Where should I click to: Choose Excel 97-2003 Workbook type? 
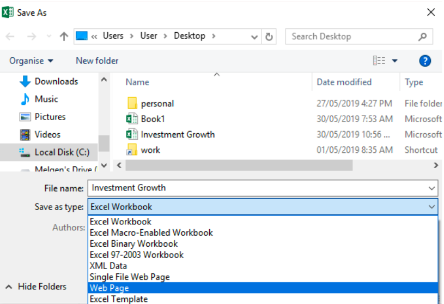click(x=263, y=255)
